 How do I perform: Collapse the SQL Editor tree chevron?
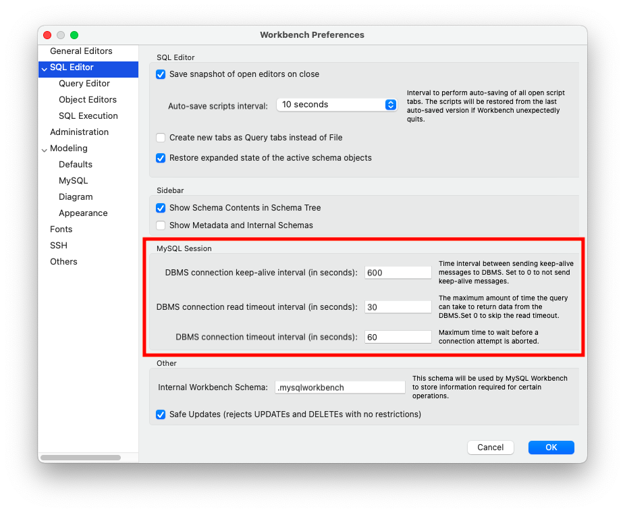click(45, 69)
